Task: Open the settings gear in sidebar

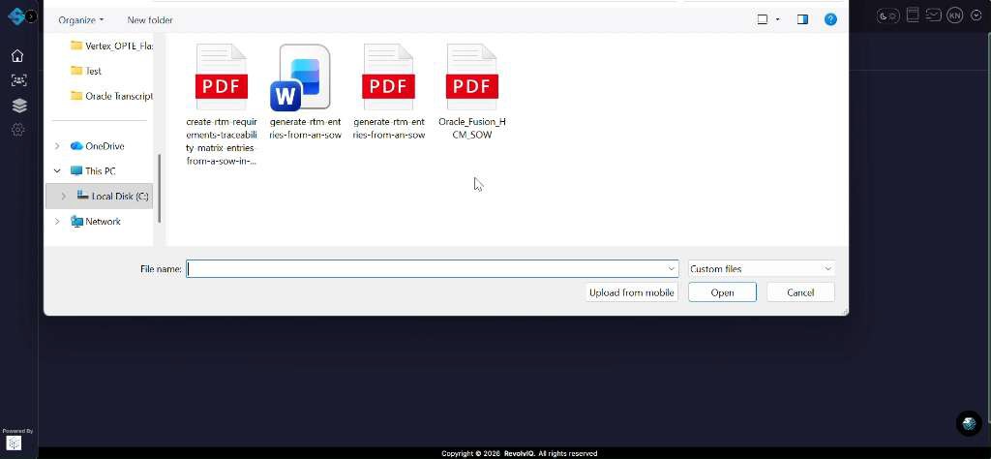Action: [17, 130]
